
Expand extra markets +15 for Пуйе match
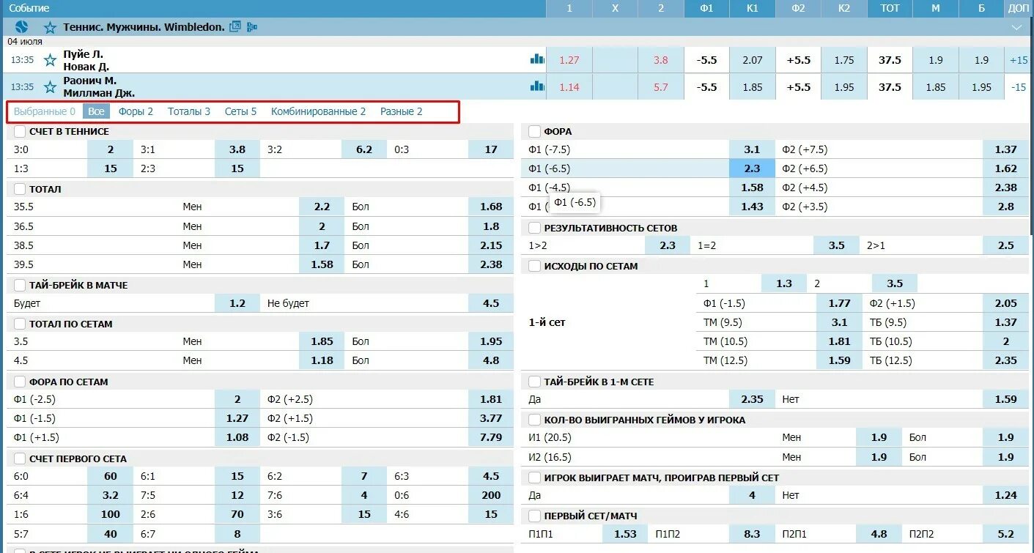(1019, 60)
